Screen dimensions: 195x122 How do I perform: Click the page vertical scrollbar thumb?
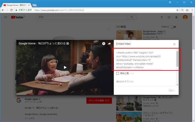click(194, 33)
